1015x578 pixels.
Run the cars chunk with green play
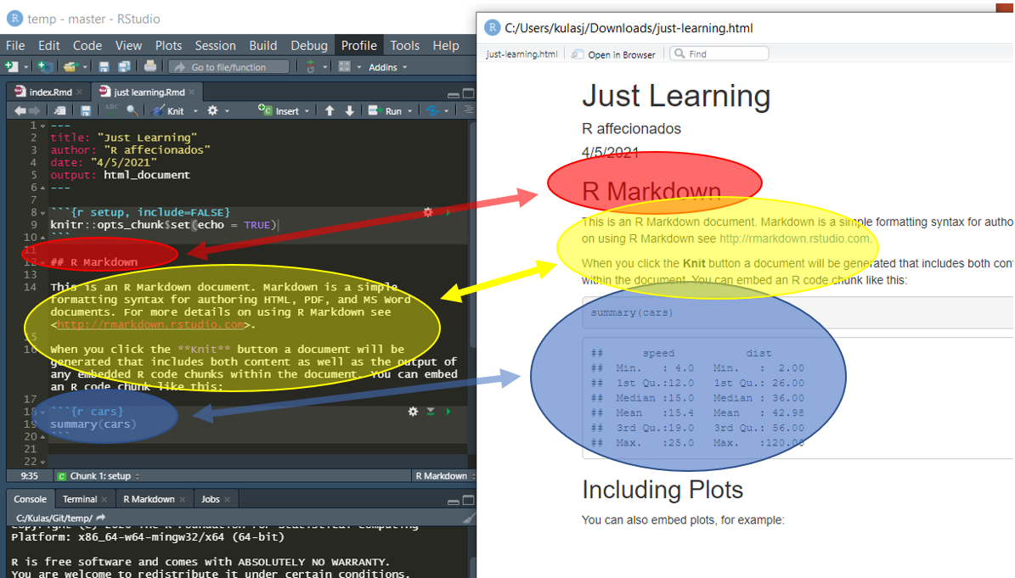[x=448, y=411]
